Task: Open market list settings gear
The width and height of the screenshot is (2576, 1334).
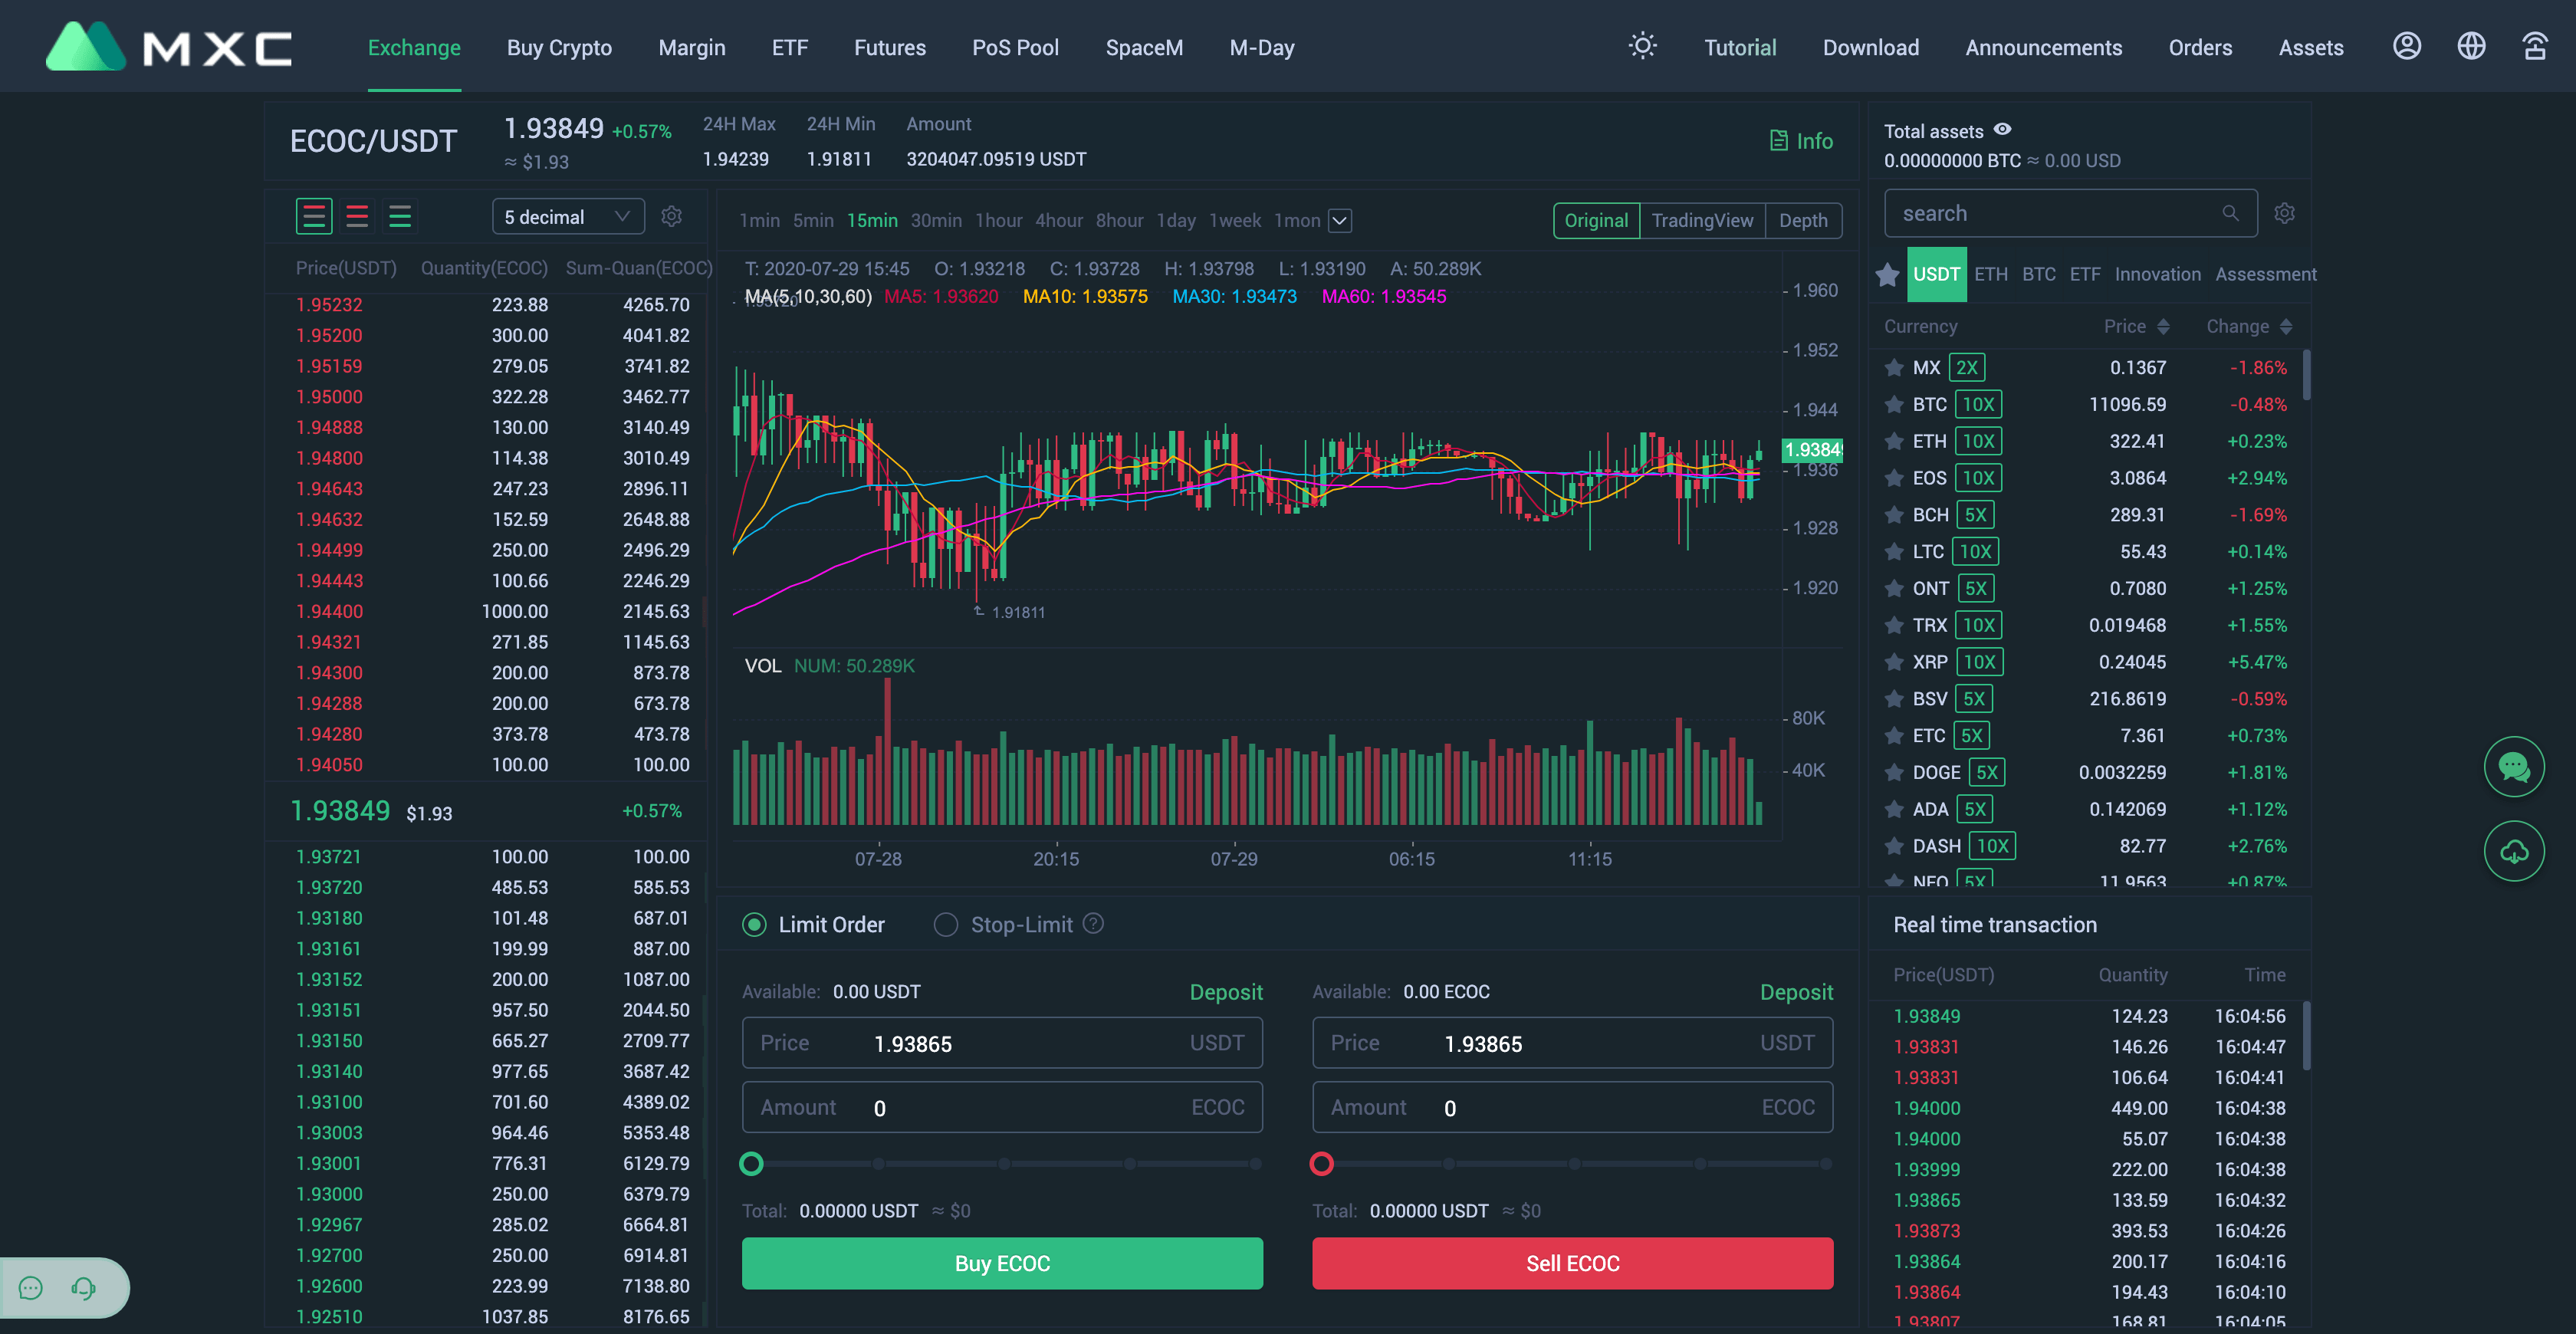Action: pyautogui.click(x=2284, y=213)
